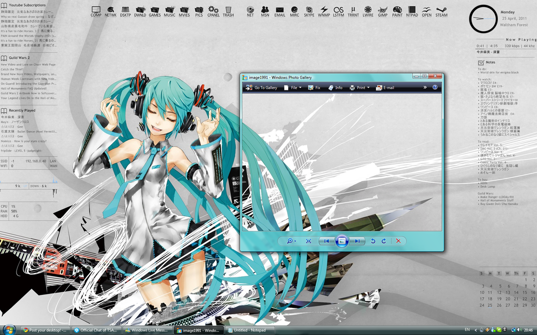537x335 pixels.
Task: Open the Print dropdown in Photo Gallery
Action: tap(359, 88)
